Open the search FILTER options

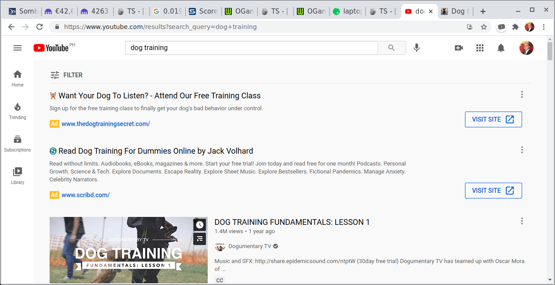pyautogui.click(x=66, y=75)
